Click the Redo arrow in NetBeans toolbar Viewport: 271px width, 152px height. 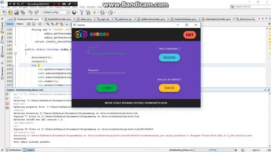36,12
